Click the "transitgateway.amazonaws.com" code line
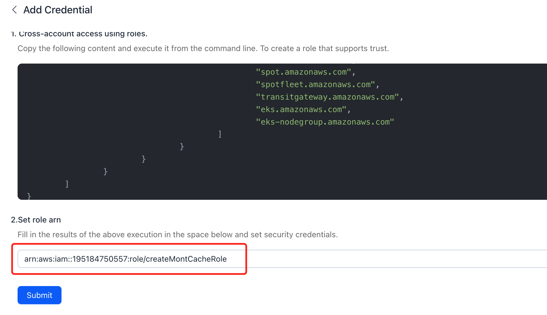 pyautogui.click(x=329, y=97)
